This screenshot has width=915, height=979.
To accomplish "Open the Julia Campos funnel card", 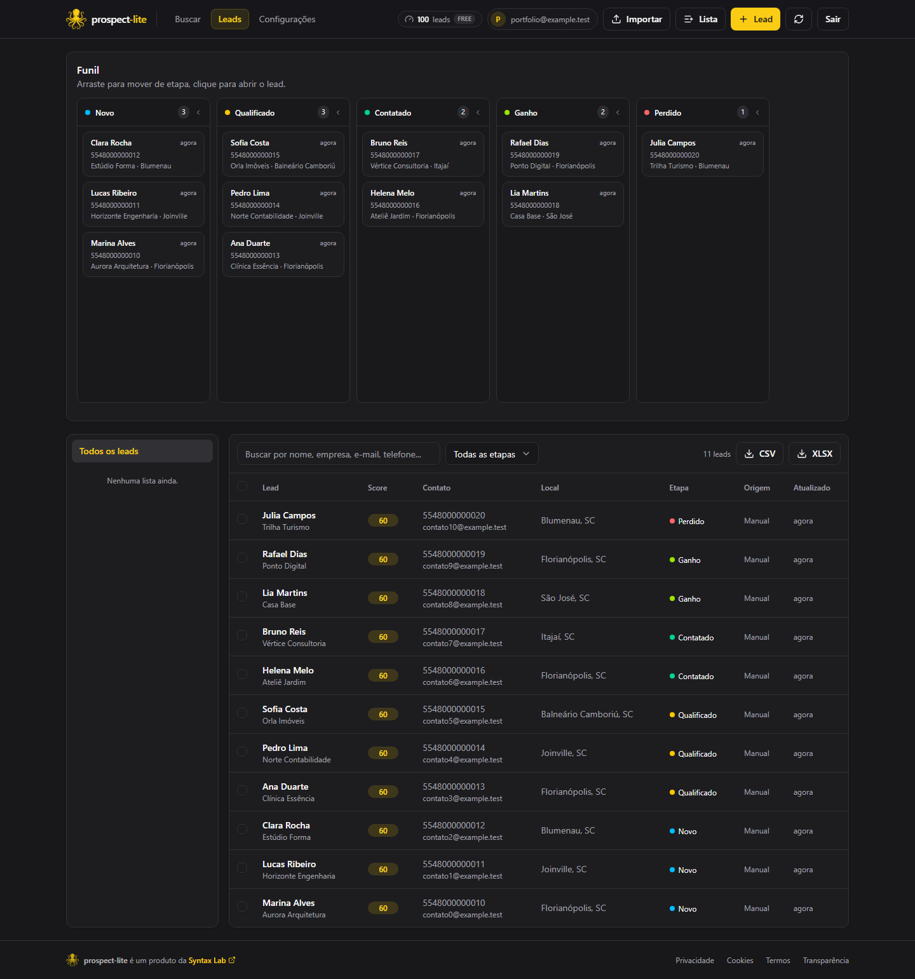I will [x=703, y=154].
